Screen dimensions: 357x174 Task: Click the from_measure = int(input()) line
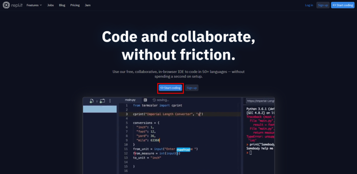point(157,153)
